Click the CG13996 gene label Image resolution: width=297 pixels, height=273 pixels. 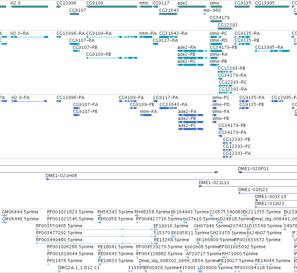[66, 3]
